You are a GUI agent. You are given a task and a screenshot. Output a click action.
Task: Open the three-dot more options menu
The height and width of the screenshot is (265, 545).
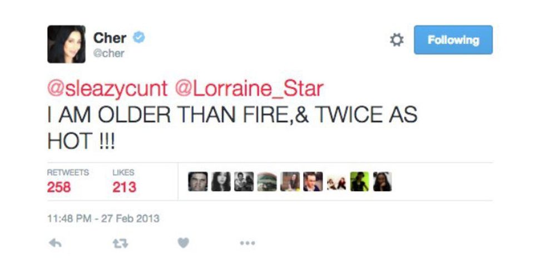[248, 243]
